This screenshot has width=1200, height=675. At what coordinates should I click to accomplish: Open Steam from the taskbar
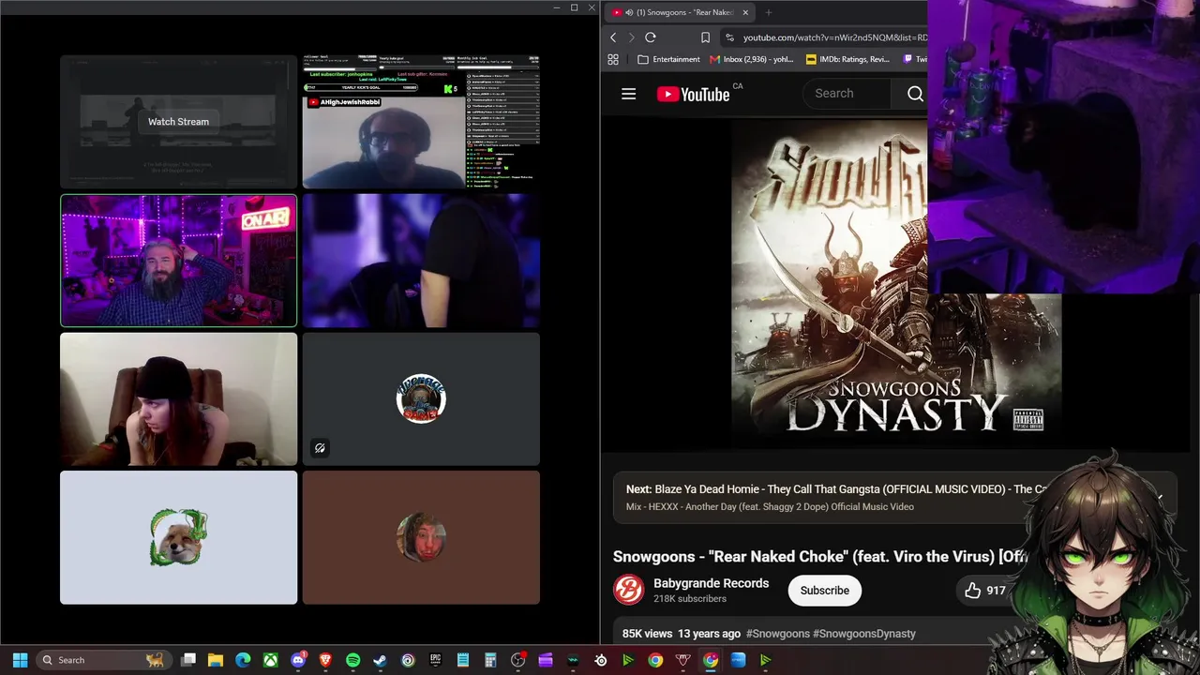380,660
